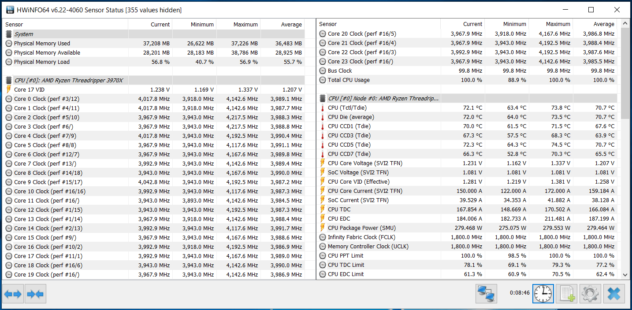Click the scrollbar down arrow
632x310 pixels.
pyautogui.click(x=625, y=274)
